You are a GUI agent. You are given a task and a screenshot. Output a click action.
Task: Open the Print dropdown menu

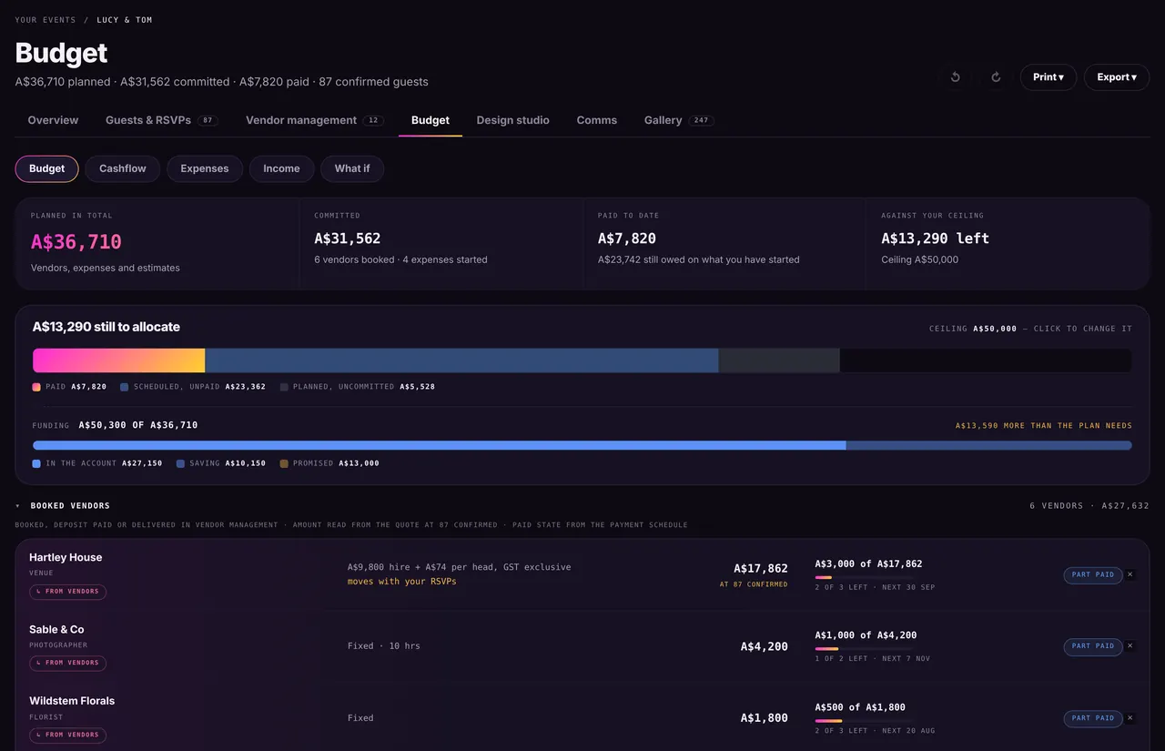coord(1048,77)
